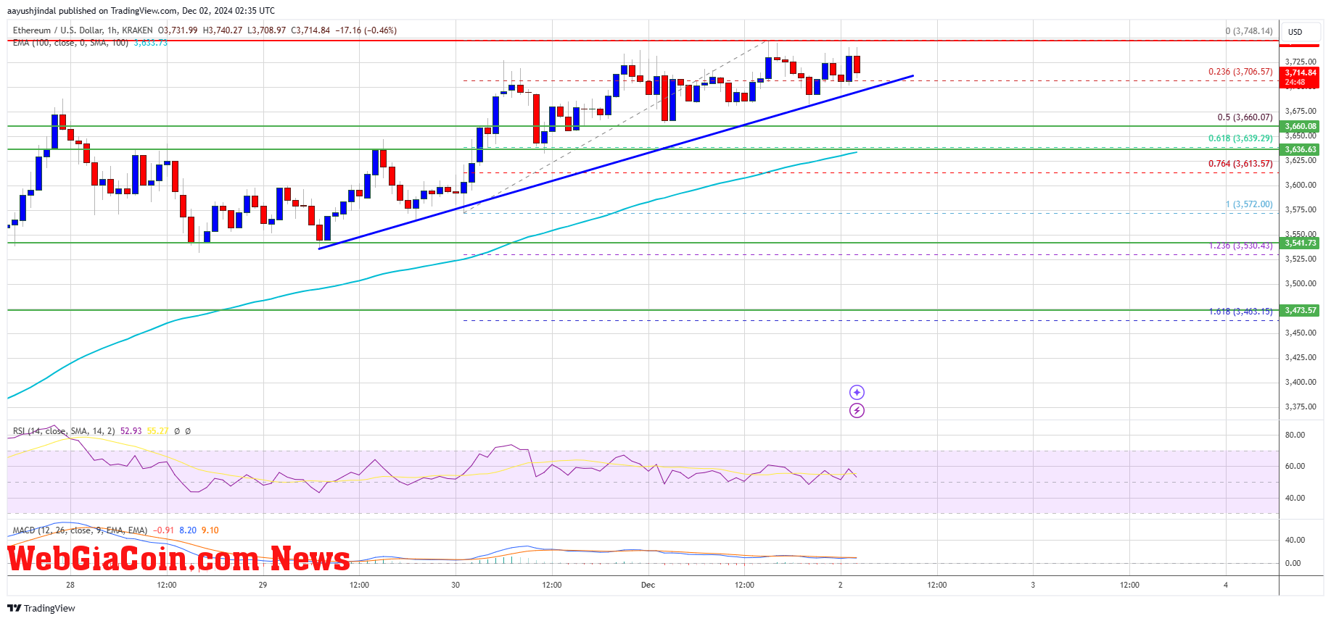
Task: Click the high value H3,740.27
Action: 223,30
